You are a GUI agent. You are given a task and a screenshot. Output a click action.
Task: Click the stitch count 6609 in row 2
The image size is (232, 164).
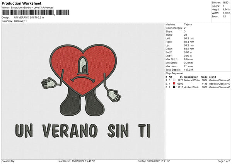(x=180, y=84)
